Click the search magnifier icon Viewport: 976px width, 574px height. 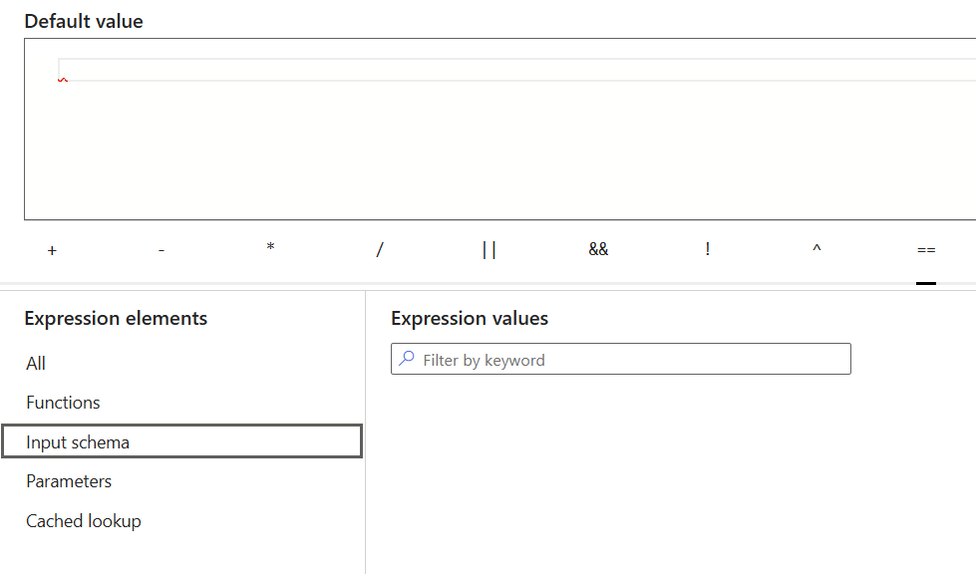click(407, 359)
